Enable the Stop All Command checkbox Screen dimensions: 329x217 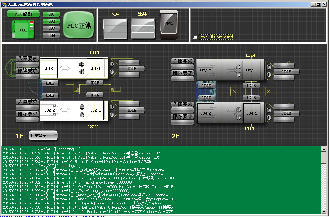point(195,37)
